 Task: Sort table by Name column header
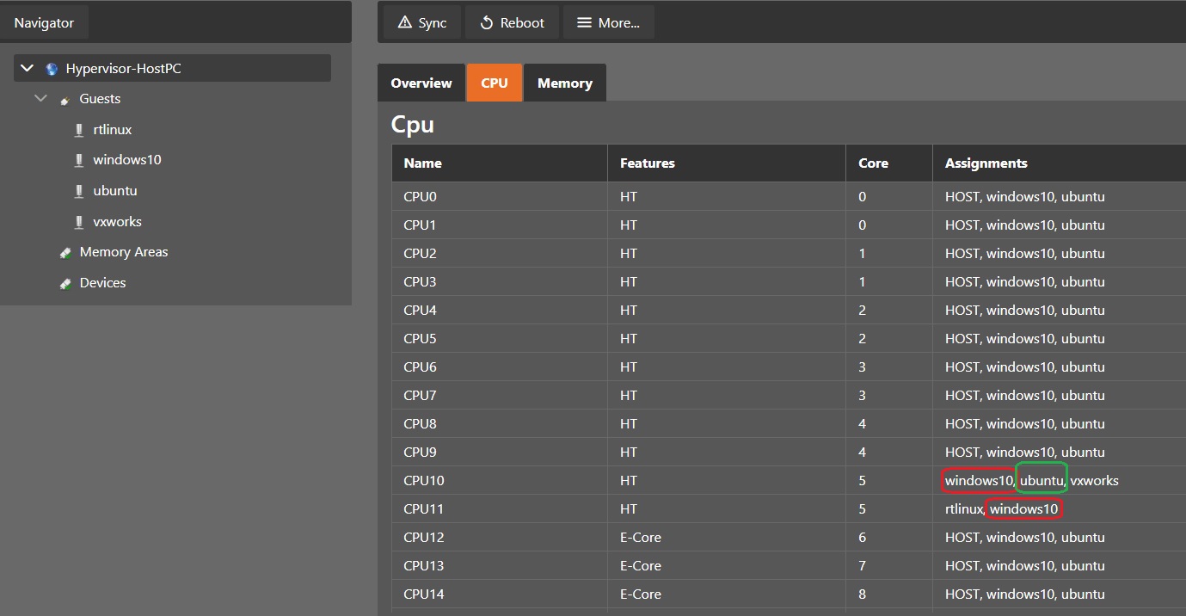click(422, 163)
